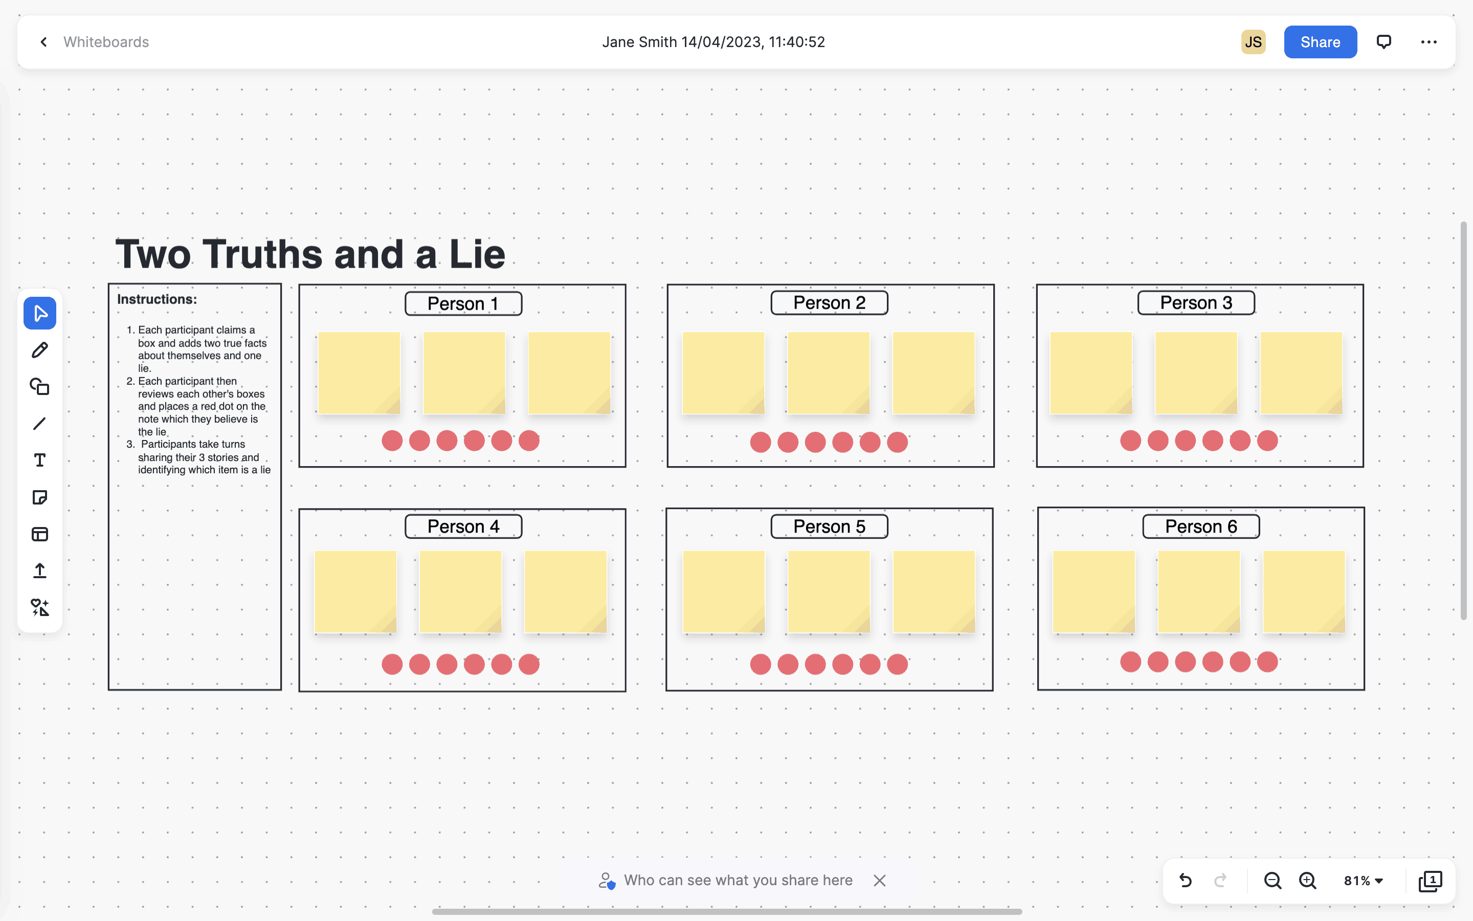The image size is (1473, 921).
Task: Open the pages panel icon
Action: [x=1430, y=881]
